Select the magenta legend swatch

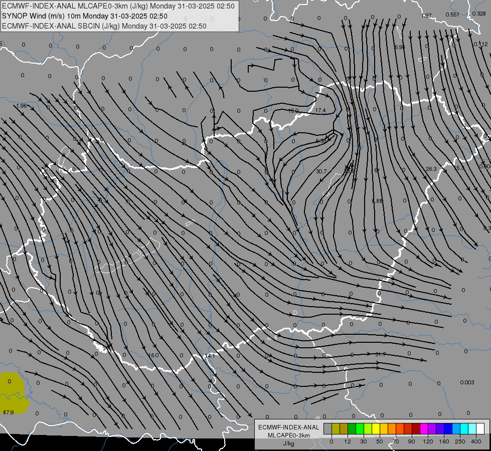tap(424, 428)
